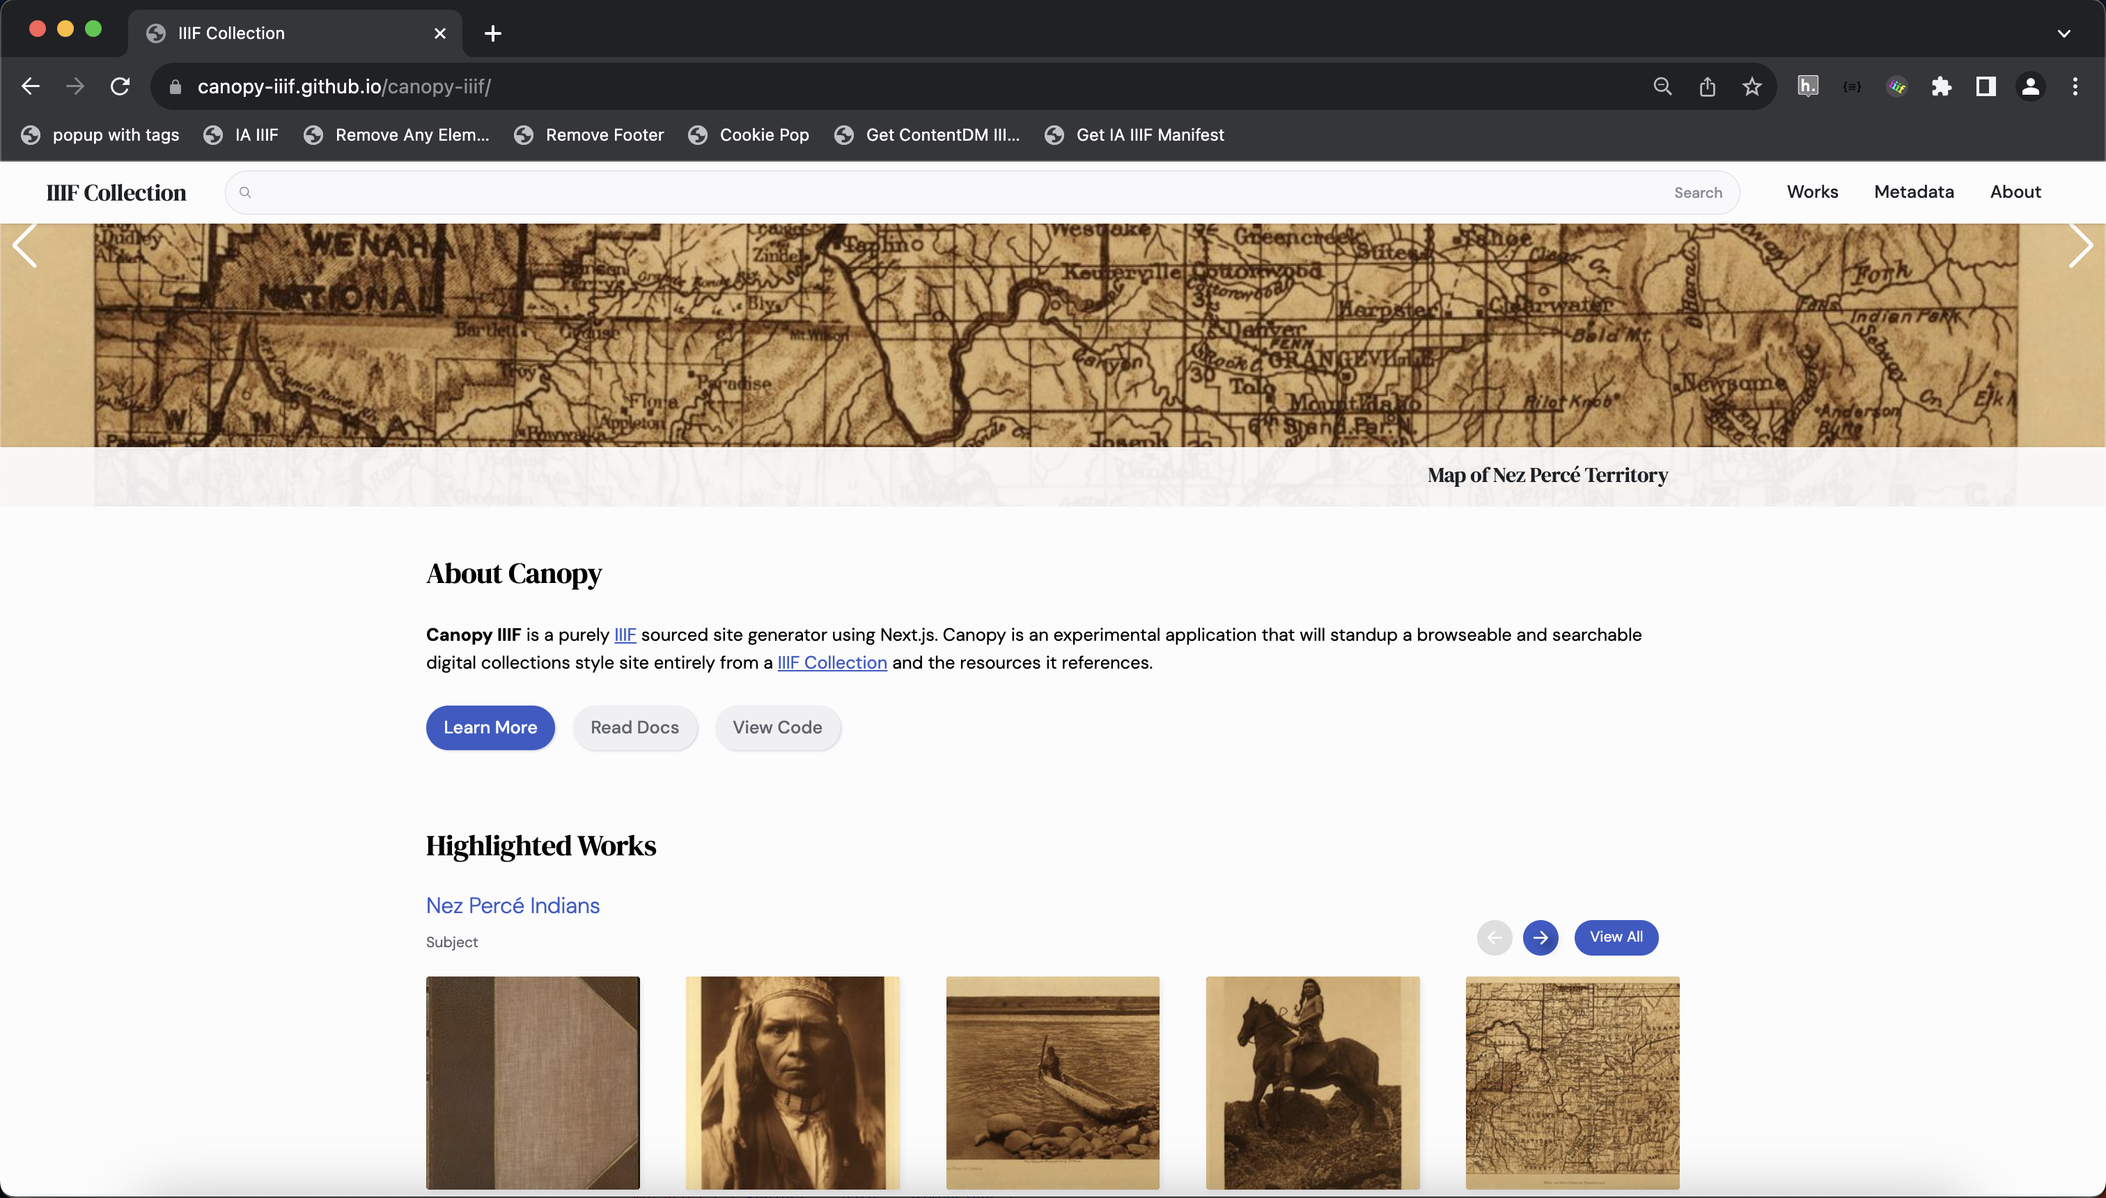Click the Remove Any Element extension icon

coord(314,134)
